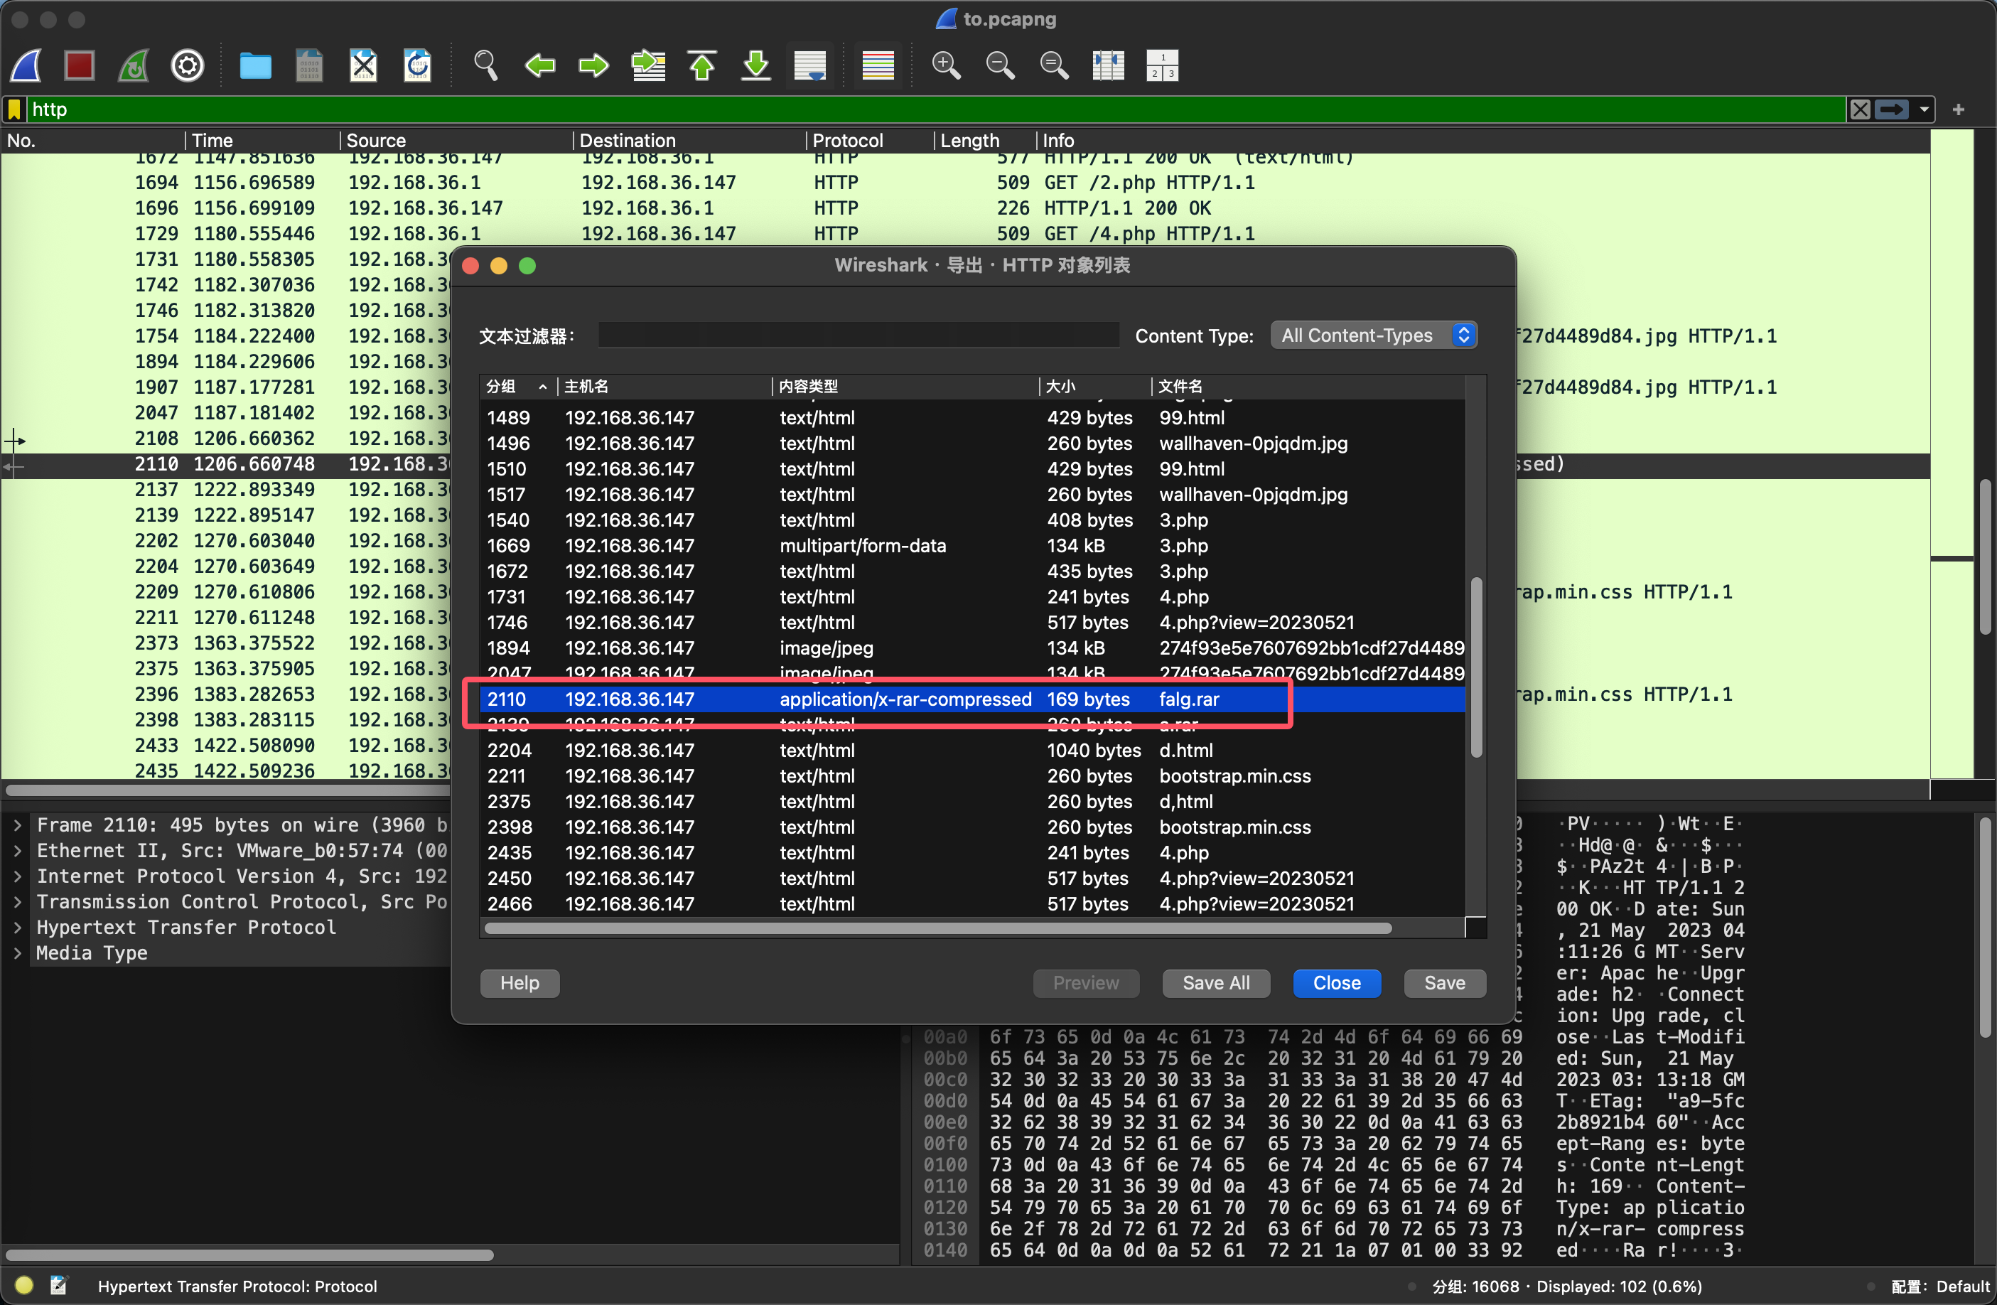This screenshot has width=1997, height=1305.
Task: Select packet 1729 GET /4.php
Action: [965, 233]
